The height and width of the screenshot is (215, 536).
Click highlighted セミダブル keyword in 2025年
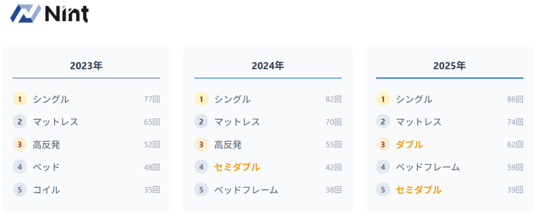click(x=418, y=190)
